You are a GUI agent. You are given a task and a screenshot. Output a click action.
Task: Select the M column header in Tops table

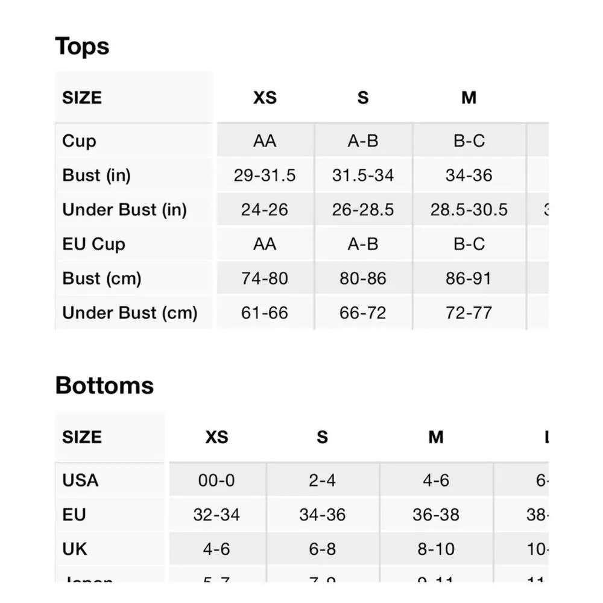[469, 98]
